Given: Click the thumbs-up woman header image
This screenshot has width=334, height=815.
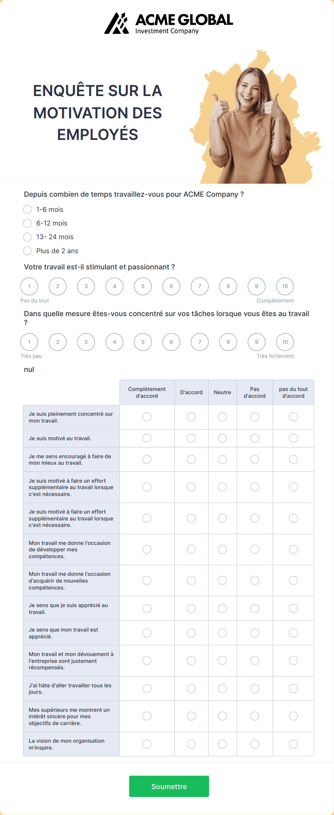Looking at the screenshot, I should tap(255, 117).
